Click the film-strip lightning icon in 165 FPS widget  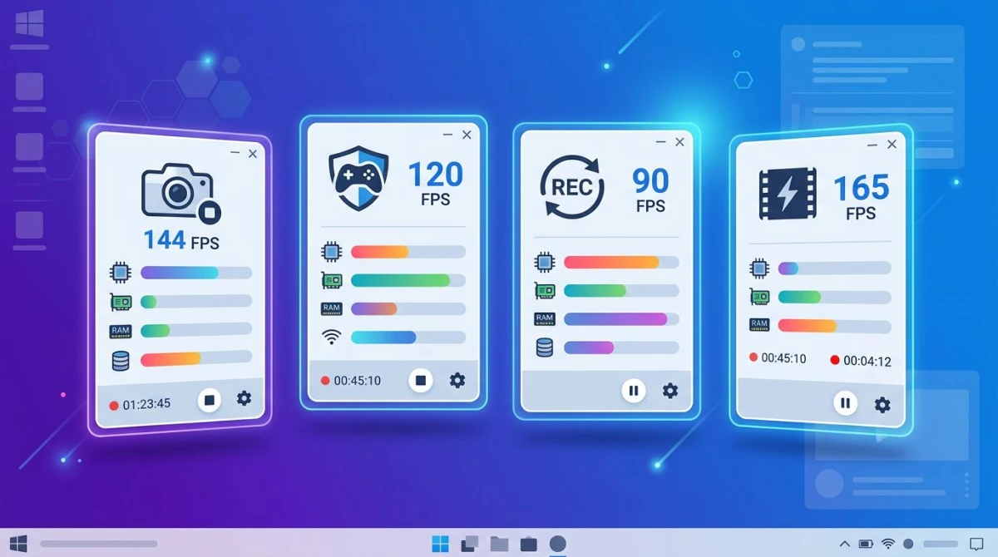787,194
